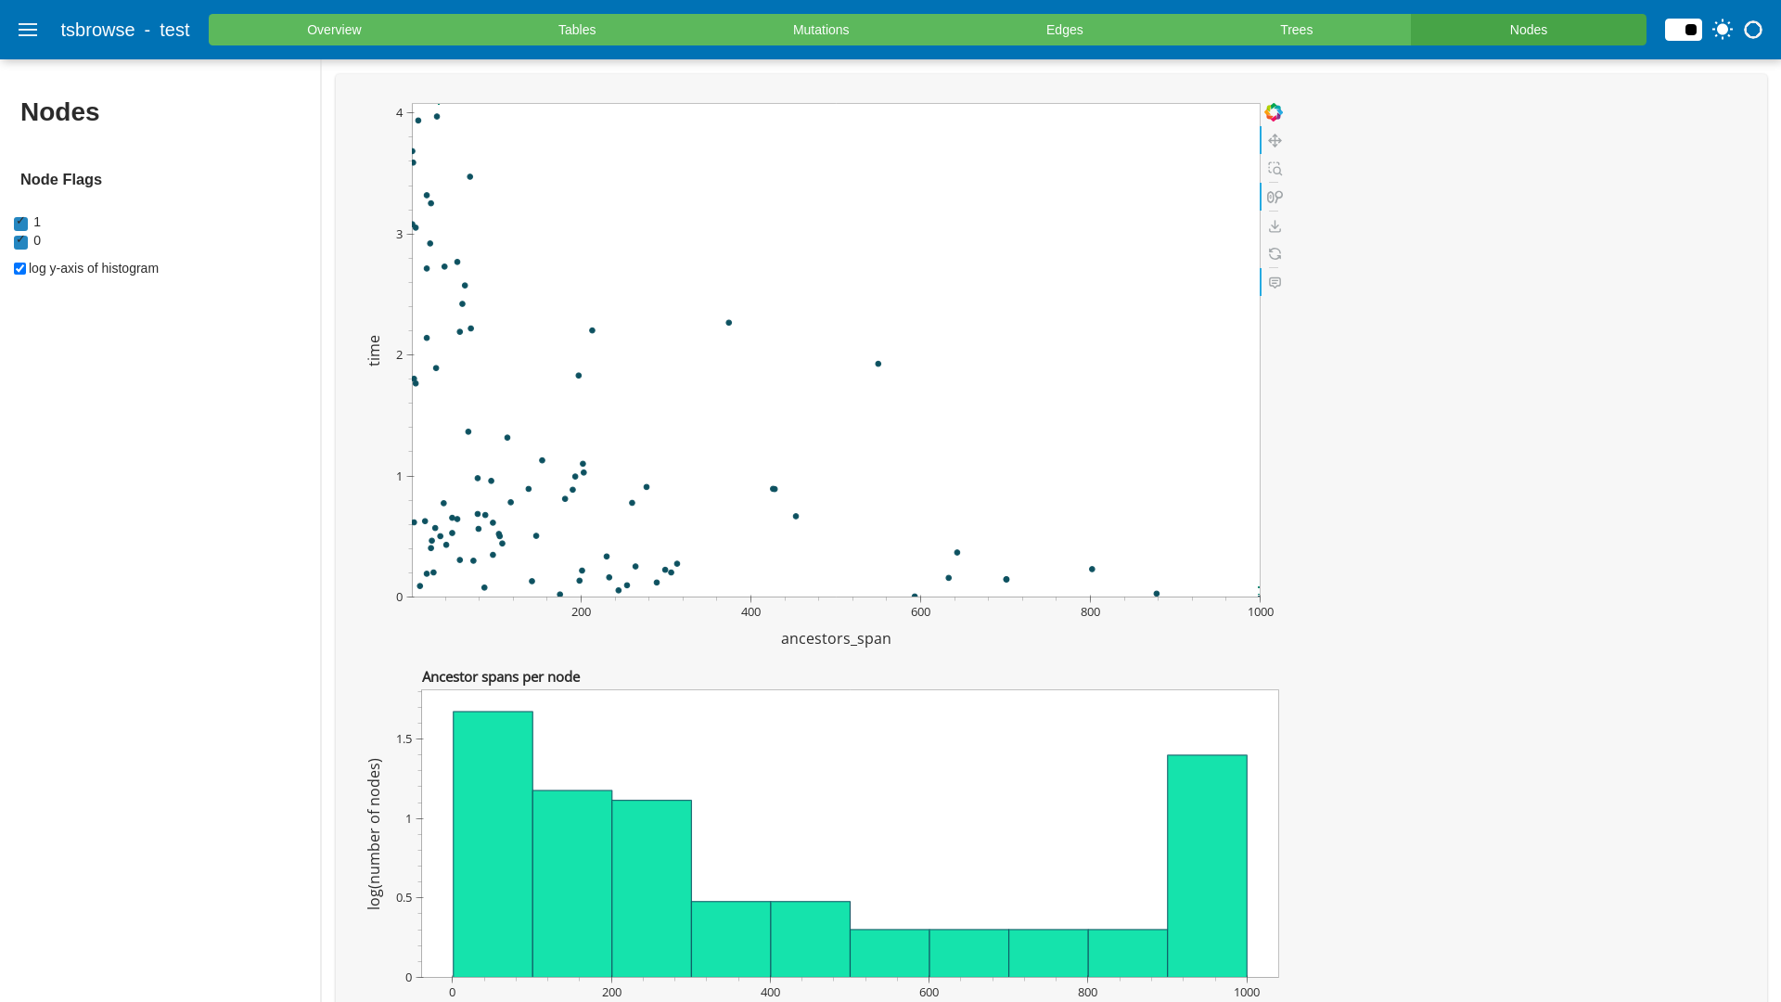Select the Box Zoom tool
1781x1002 pixels.
pos(1275,169)
